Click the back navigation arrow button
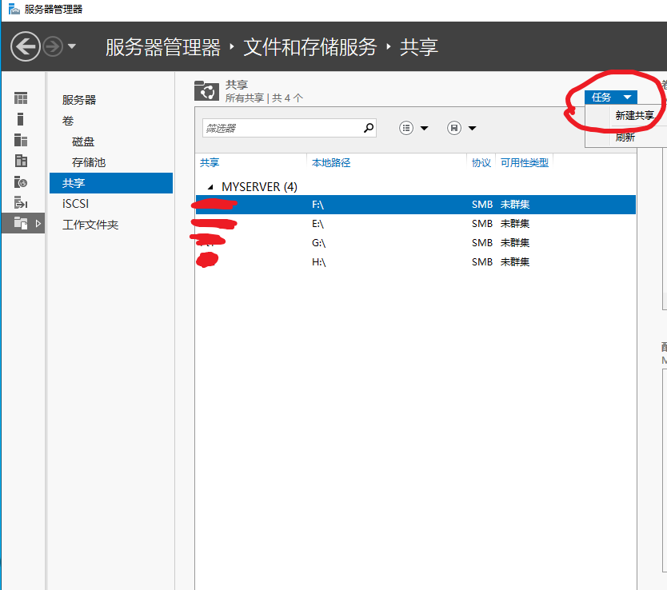Screen dimensions: 667x590 click(x=26, y=46)
